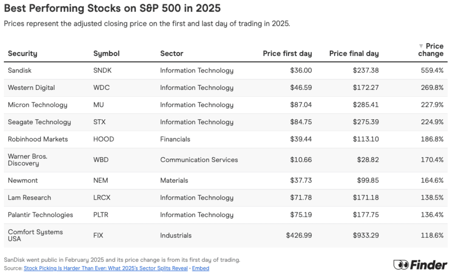This screenshot has height=275, width=453.
Task: Click the Newmont Materials sector cell
Action: click(174, 181)
